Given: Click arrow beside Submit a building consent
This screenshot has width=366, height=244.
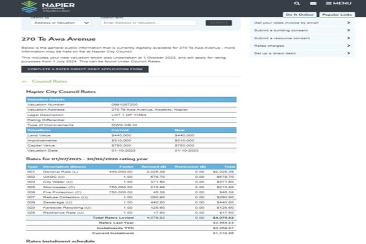Looking at the screenshot, I should click(x=349, y=30).
